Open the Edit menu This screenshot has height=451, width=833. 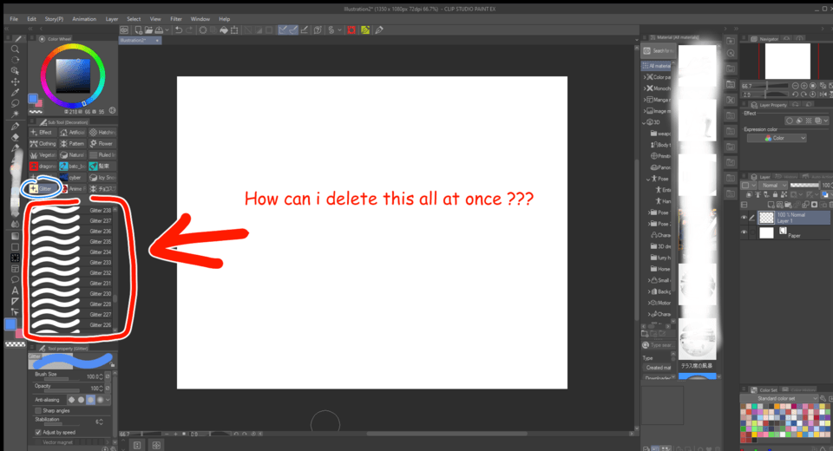click(x=32, y=19)
